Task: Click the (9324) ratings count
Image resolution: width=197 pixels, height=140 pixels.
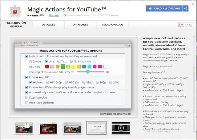Action: click(x=42, y=15)
